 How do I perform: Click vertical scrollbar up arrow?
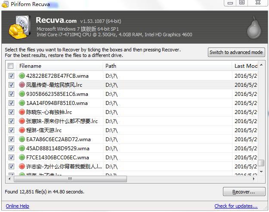(261, 65)
